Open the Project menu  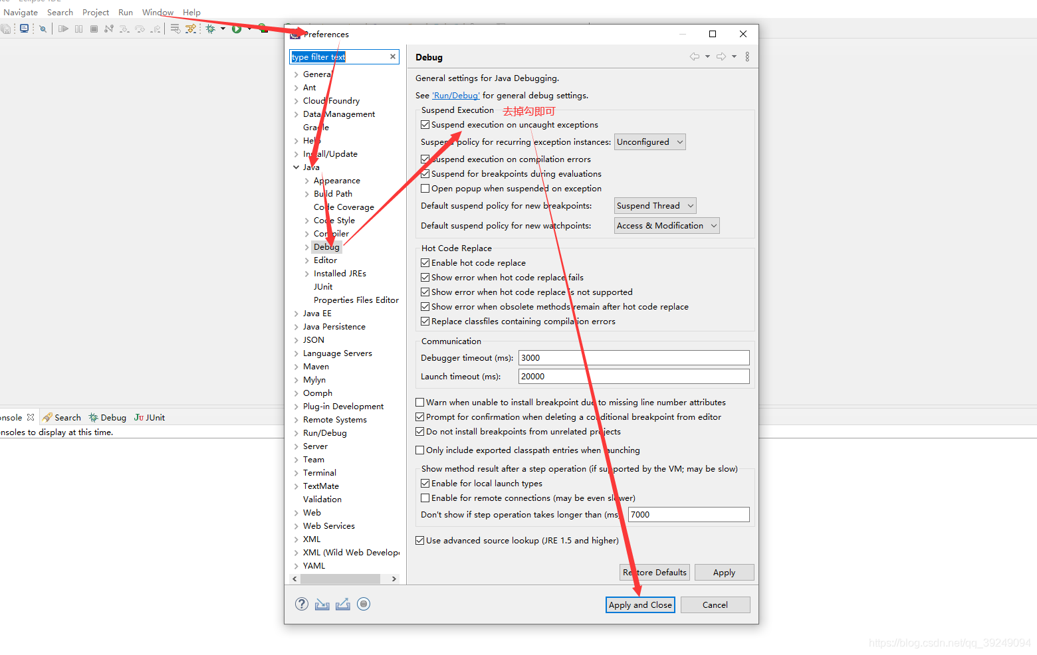click(x=96, y=12)
